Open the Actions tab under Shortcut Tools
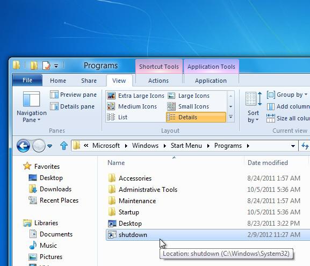The width and height of the screenshot is (310, 266). [158, 81]
